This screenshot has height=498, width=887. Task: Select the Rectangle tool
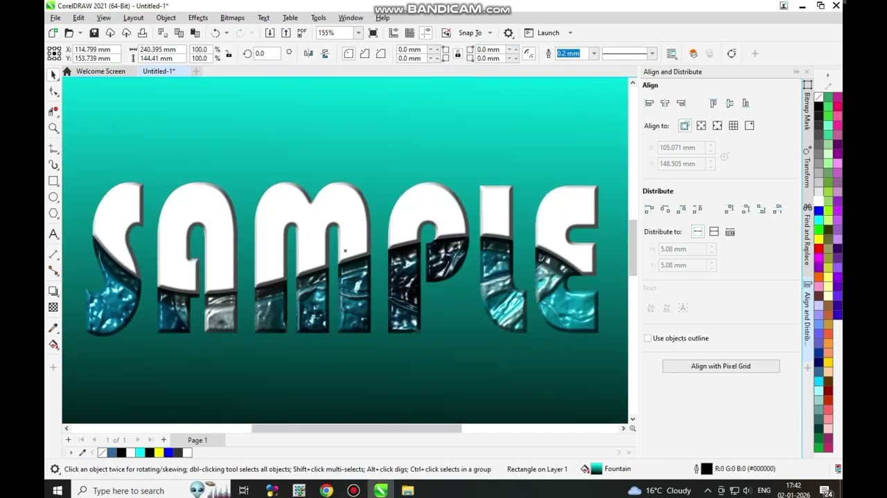(x=53, y=181)
